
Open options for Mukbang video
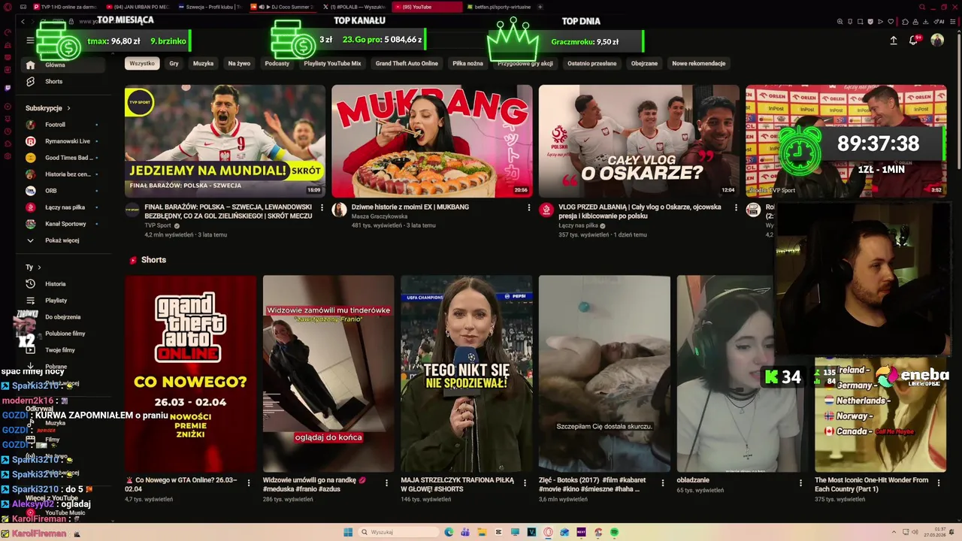click(x=528, y=207)
